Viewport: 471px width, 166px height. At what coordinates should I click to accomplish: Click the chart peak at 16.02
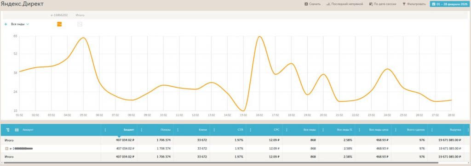point(259,37)
